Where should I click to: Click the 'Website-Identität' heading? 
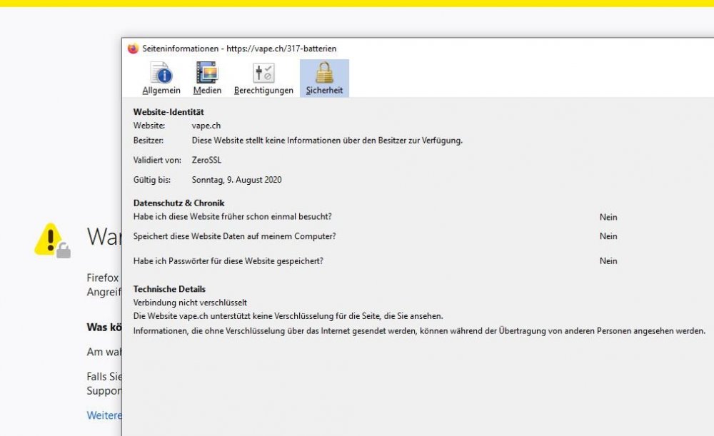169,112
